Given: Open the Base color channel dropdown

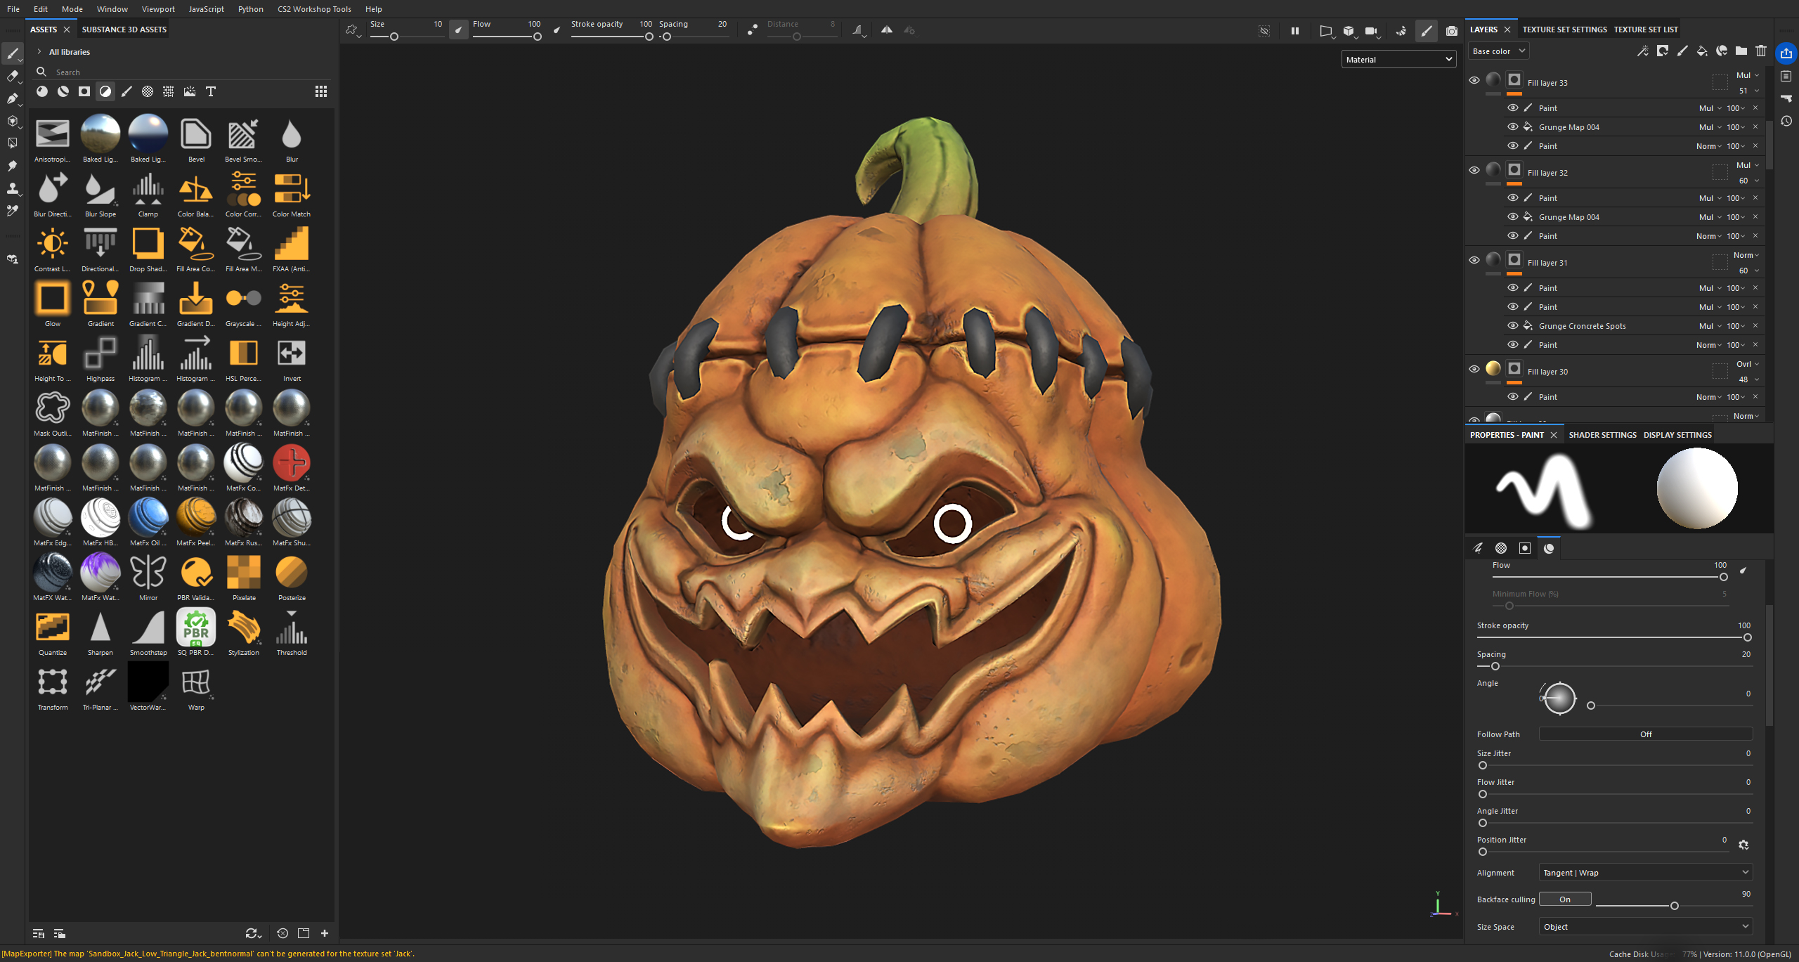Looking at the screenshot, I should coord(1498,51).
